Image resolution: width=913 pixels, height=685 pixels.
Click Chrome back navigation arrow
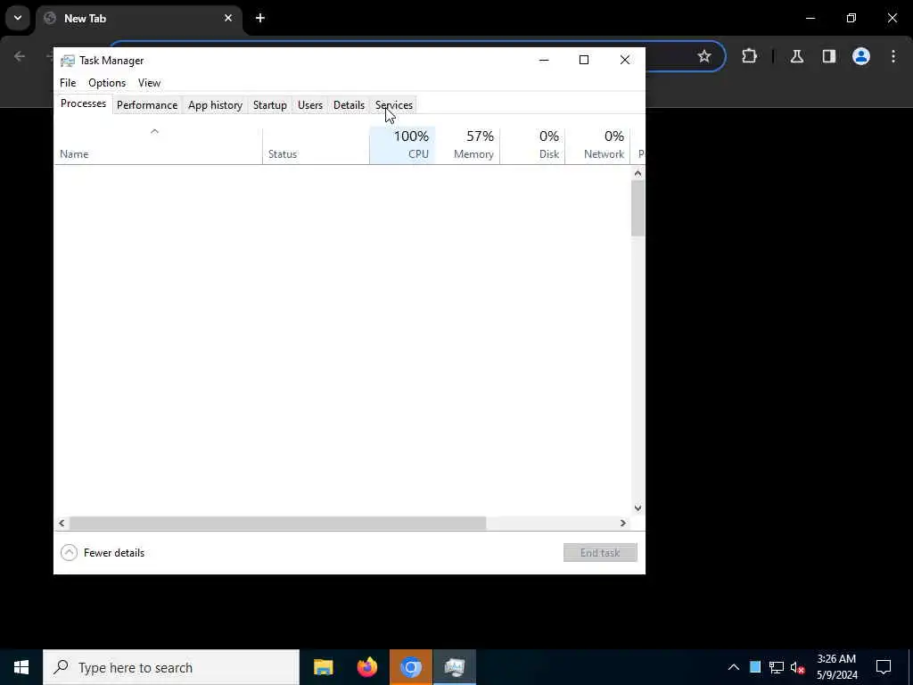coord(20,56)
